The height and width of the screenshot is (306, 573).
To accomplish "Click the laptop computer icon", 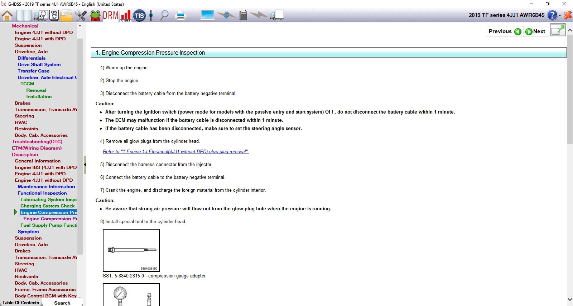I will 207,15.
